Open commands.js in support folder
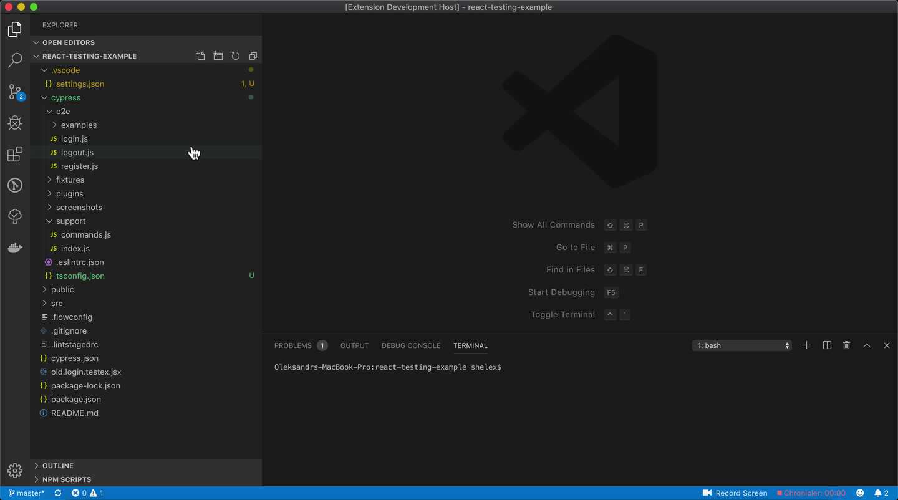The height and width of the screenshot is (500, 898). [146, 235]
